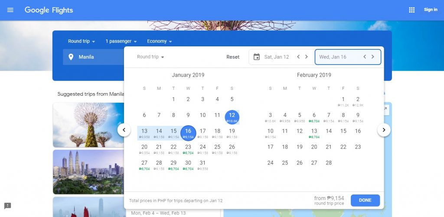Select January 31 in calendar
The image size is (444, 217).
[203, 165]
